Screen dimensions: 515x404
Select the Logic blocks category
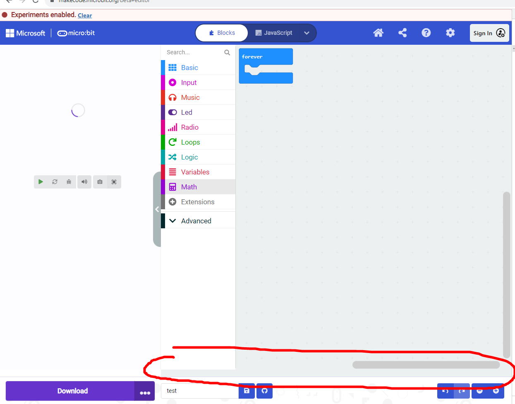click(x=189, y=157)
